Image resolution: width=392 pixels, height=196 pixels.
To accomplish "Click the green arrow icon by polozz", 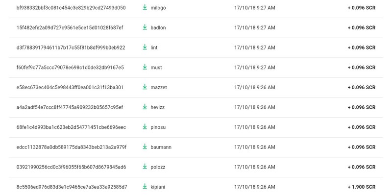I will pyautogui.click(x=145, y=167).
